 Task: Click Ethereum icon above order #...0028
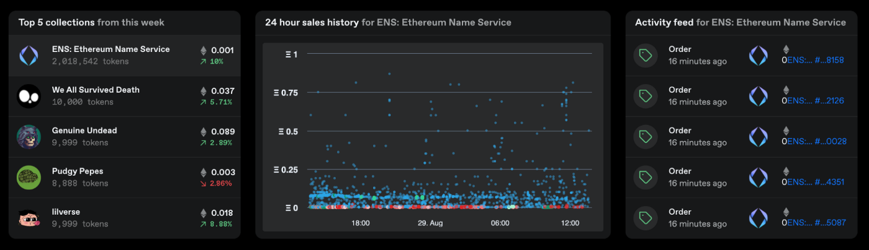pos(785,131)
